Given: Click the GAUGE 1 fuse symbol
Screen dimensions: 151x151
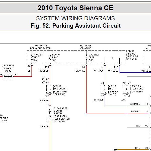Looking at the screenshot, I should pyautogui.click(x=32, y=57).
